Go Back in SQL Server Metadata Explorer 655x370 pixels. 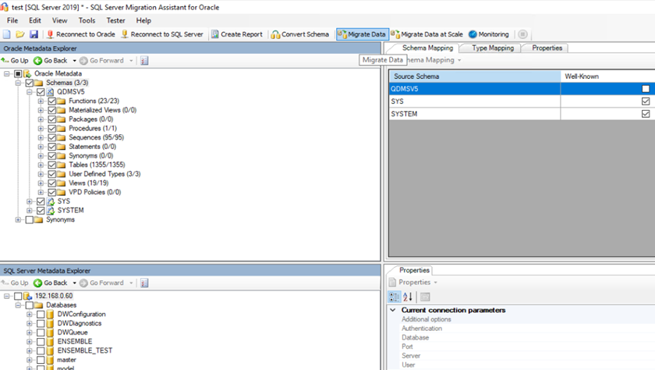coord(51,283)
